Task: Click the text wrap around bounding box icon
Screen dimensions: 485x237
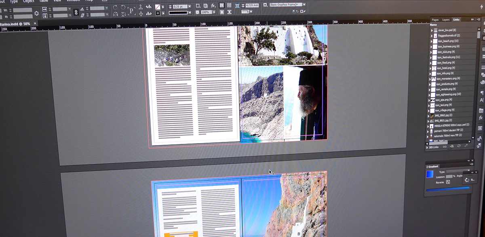Action: tap(229, 5)
